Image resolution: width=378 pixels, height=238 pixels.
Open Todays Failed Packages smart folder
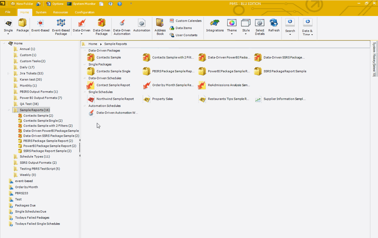(29, 218)
